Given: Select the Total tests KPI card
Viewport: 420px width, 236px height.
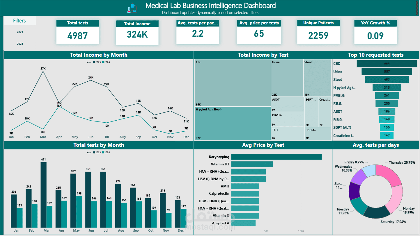Looking at the screenshot, I should (77, 31).
